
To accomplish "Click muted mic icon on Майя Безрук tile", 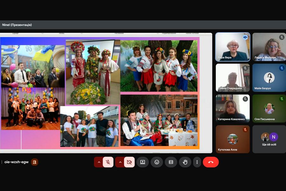I will [282, 68].
